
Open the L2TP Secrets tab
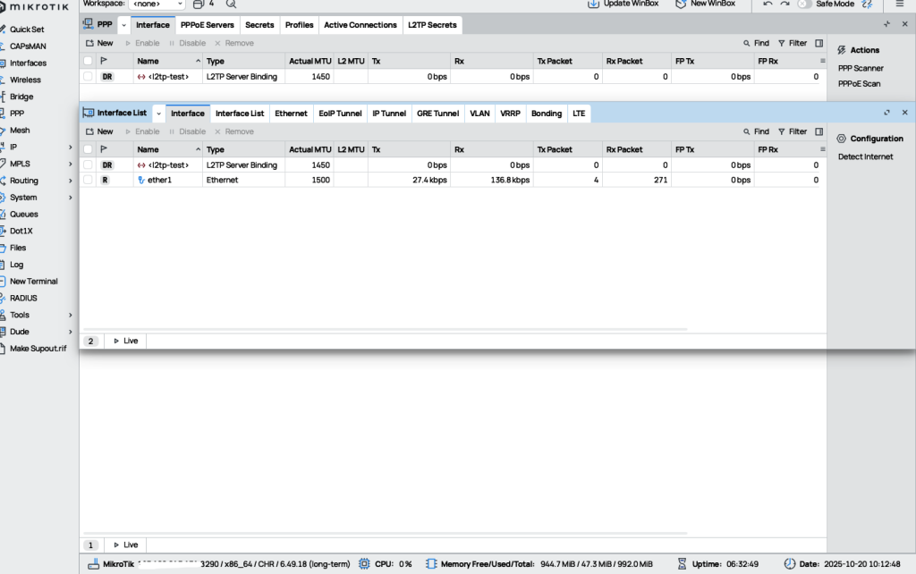click(432, 25)
